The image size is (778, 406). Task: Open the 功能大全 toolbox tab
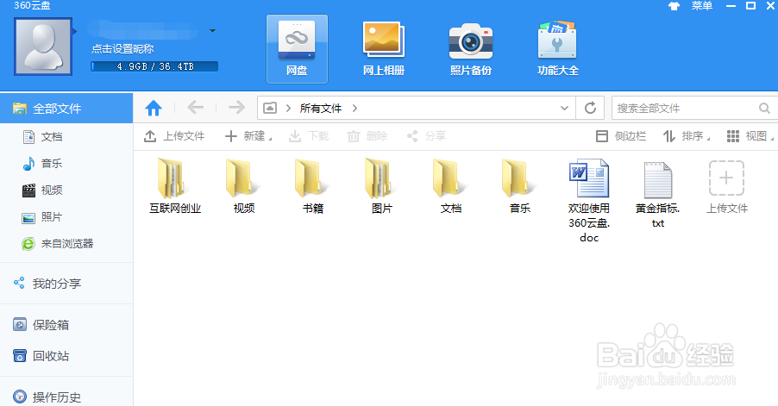558,49
